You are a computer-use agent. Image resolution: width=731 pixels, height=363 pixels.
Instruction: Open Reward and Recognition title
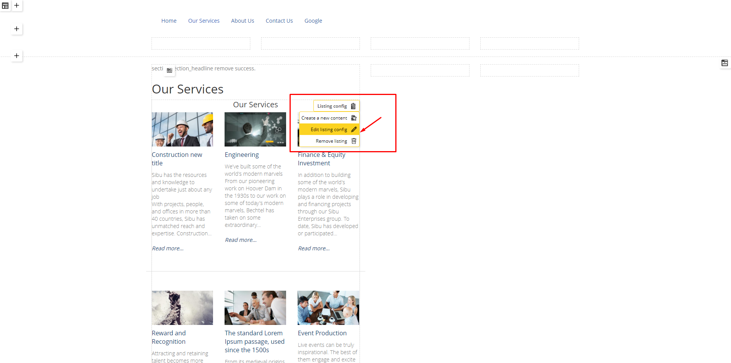click(x=169, y=337)
